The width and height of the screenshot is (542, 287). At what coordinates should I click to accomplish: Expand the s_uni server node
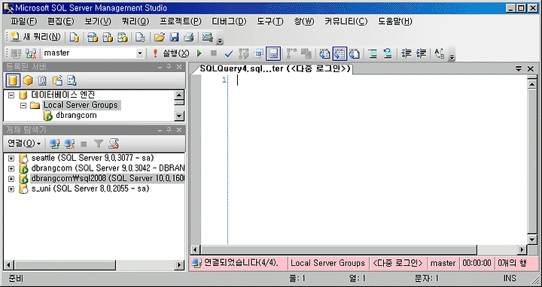click(x=11, y=189)
